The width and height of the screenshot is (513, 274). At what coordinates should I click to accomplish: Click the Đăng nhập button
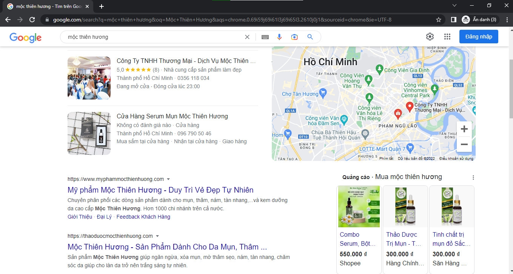coord(479,37)
